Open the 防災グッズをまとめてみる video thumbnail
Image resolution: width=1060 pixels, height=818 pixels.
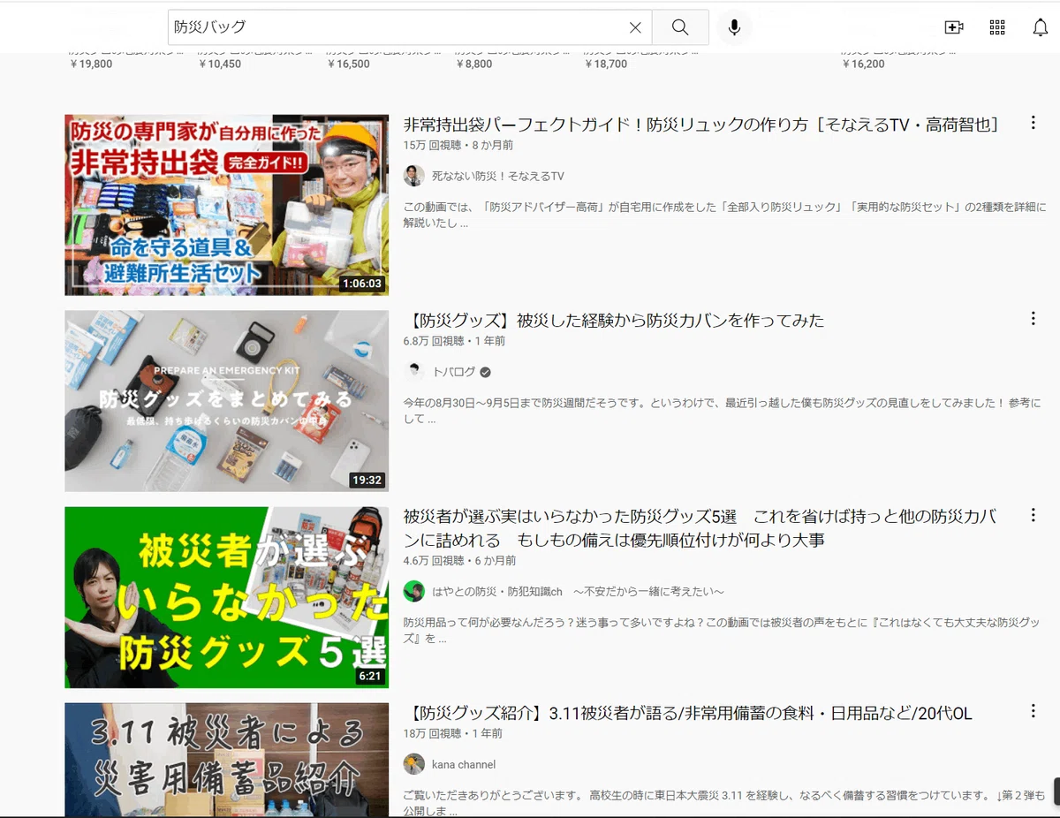pos(226,401)
